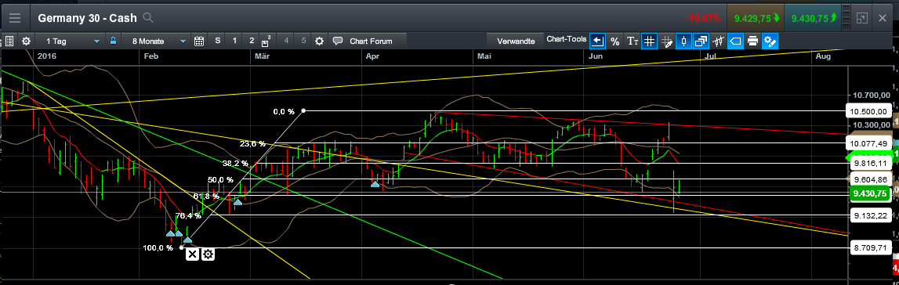Open the hamburger menu beside Germany 30

point(14,18)
